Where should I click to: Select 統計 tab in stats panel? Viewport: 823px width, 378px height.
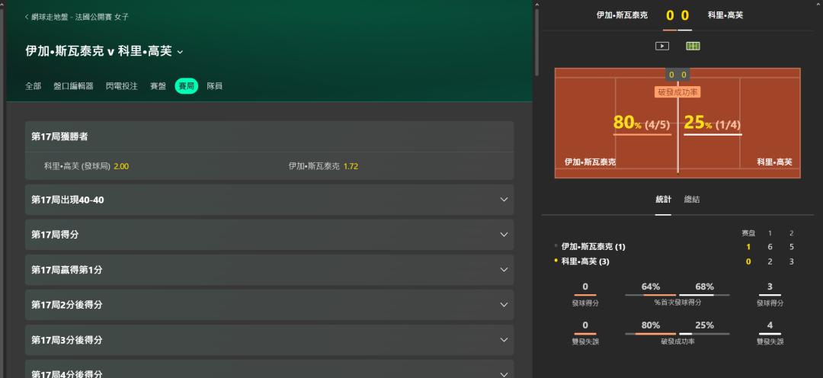(664, 200)
